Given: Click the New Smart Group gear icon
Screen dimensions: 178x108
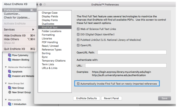Looking at the screenshot, I should pos(10,92).
